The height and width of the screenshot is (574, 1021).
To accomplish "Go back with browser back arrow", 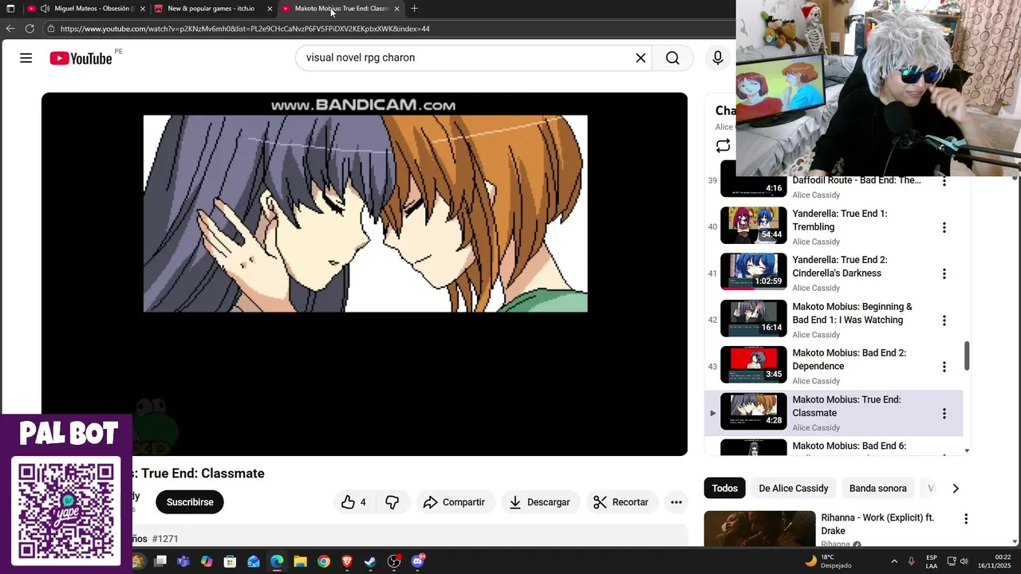I will tap(10, 29).
